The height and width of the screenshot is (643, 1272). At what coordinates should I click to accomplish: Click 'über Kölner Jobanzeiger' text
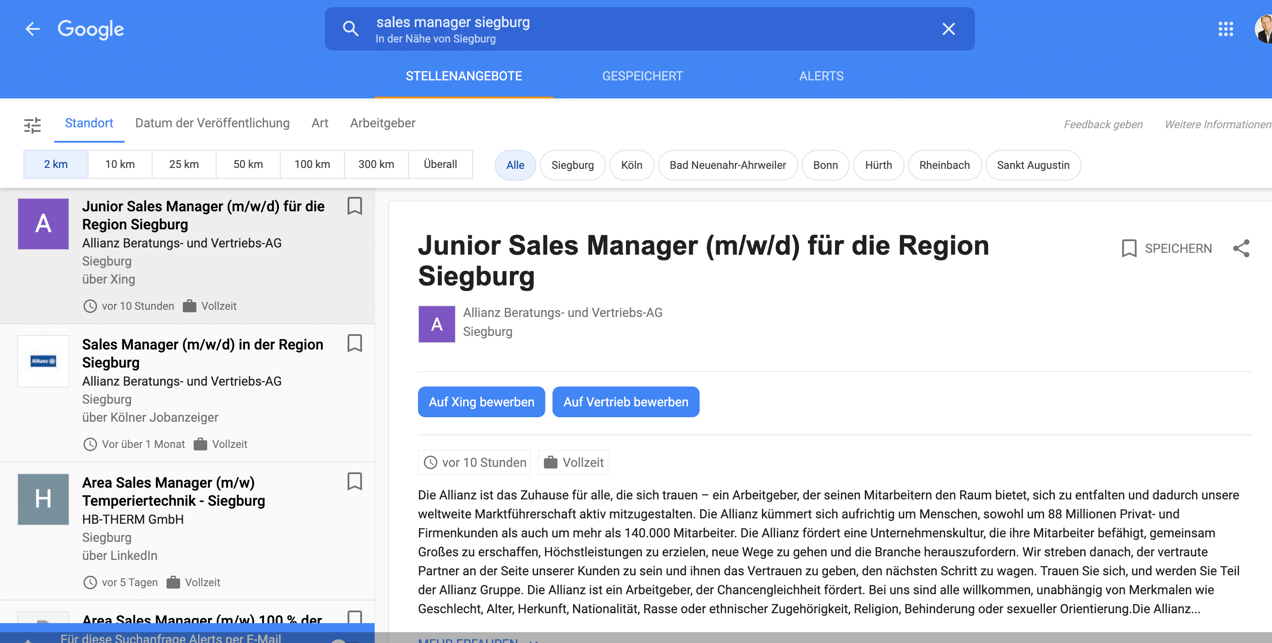[150, 417]
